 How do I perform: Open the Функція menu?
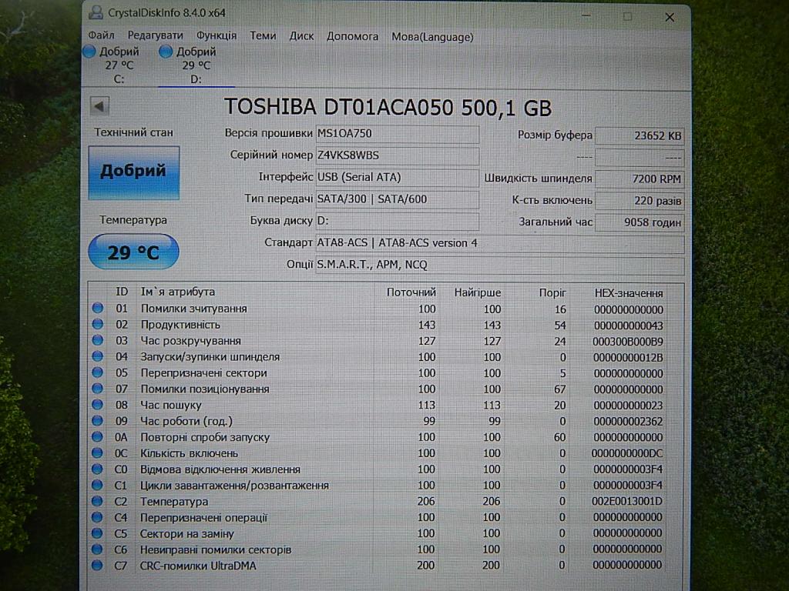click(217, 36)
